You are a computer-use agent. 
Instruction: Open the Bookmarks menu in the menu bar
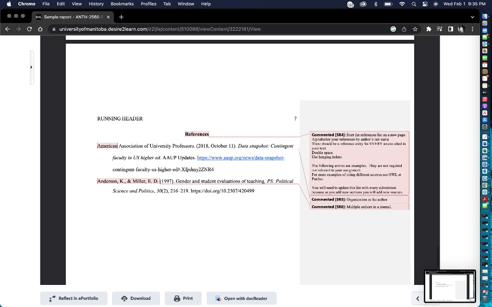pyautogui.click(x=122, y=4)
